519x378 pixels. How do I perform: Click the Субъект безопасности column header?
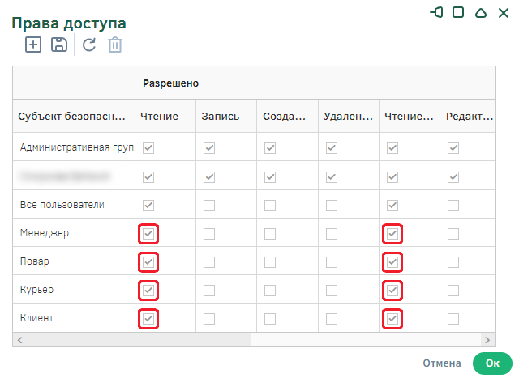tap(71, 117)
